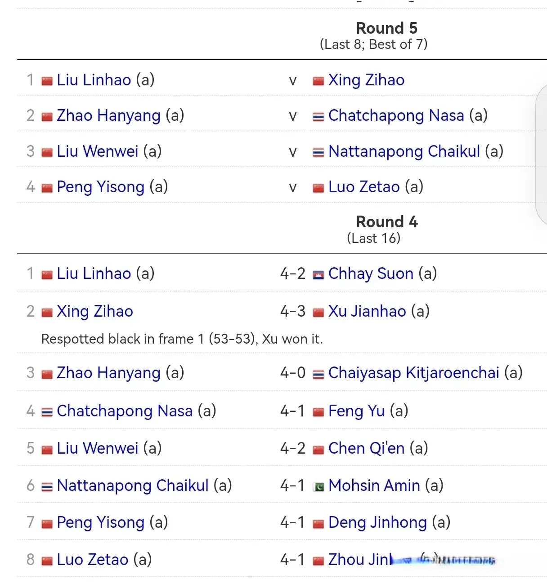The height and width of the screenshot is (583, 547).
Task: Open Nattanapong Chaikul link in Round 5
Action: 404,151
